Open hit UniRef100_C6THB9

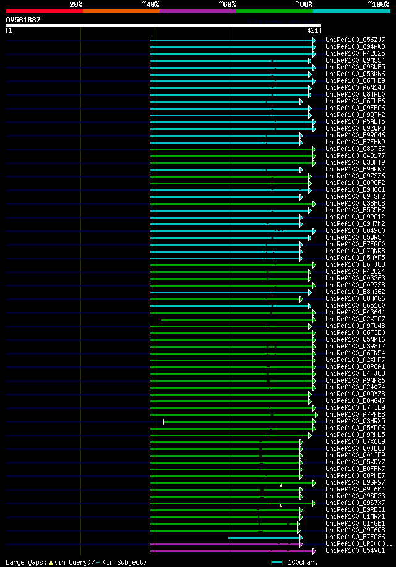pyautogui.click(x=355, y=80)
